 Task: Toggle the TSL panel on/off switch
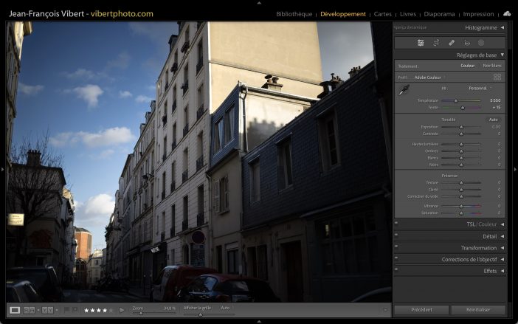pyautogui.click(x=396, y=224)
